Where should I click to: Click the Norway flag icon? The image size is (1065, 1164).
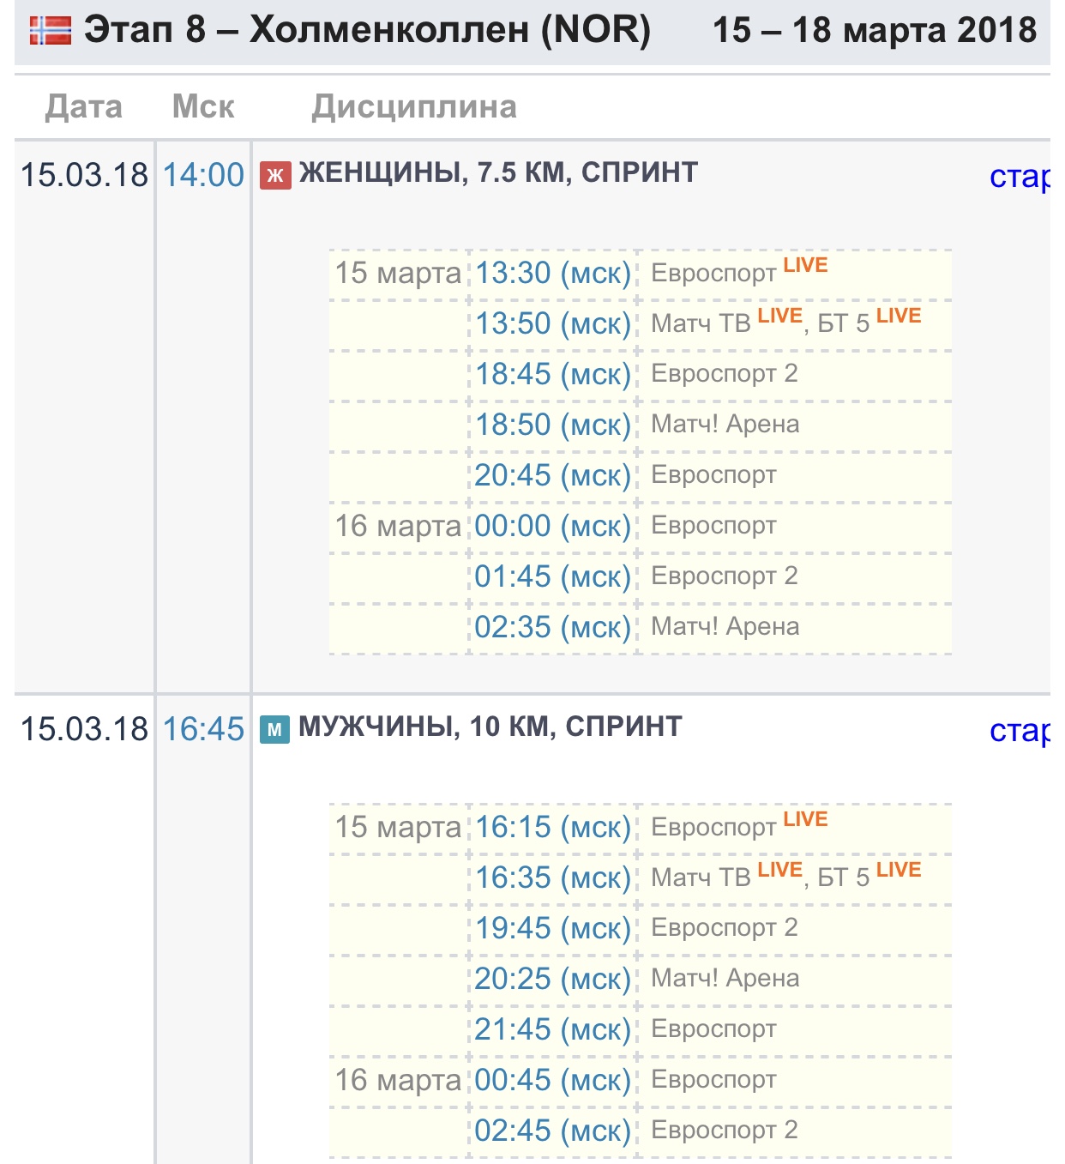coord(51,30)
